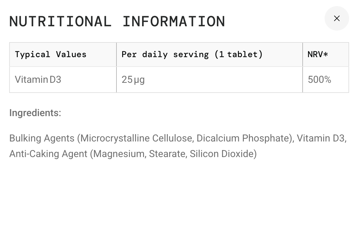Click the word Stearate in ingredients
Image resolution: width=354 pixels, height=242 pixels.
pos(168,154)
